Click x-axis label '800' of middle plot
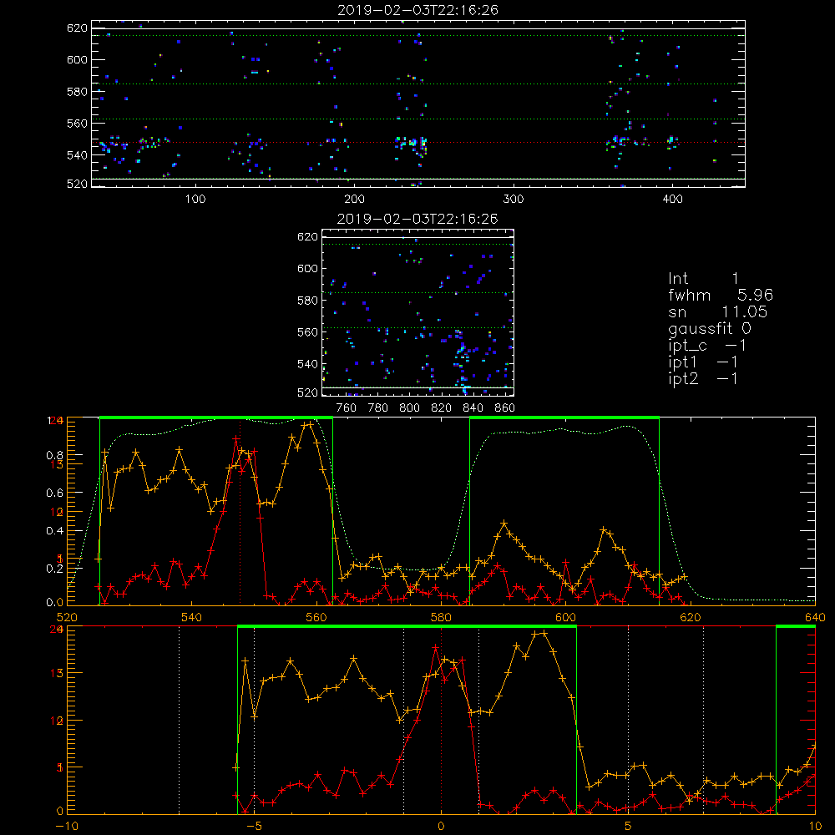Viewport: 835px width, 835px height. (409, 408)
